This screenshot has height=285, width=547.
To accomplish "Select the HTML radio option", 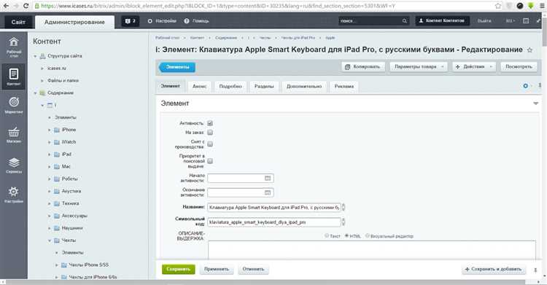I will pyautogui.click(x=346, y=236).
